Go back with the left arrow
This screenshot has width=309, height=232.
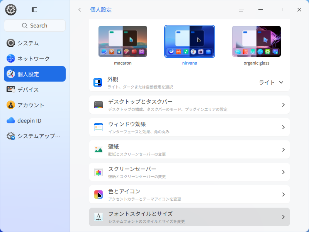[80, 10]
